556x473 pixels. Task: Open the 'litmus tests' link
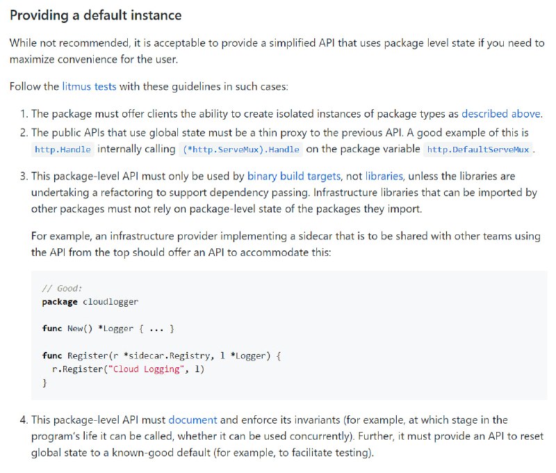(89, 86)
